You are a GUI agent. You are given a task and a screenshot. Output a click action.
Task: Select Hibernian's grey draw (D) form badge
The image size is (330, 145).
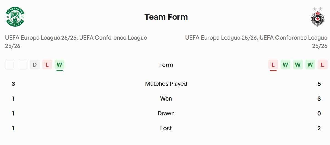point(35,65)
